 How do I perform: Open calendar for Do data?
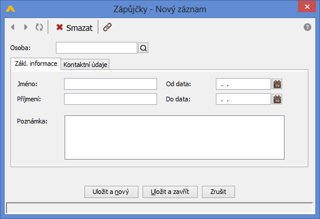(277, 99)
